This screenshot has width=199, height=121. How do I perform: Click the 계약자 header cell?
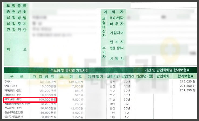(113, 12)
